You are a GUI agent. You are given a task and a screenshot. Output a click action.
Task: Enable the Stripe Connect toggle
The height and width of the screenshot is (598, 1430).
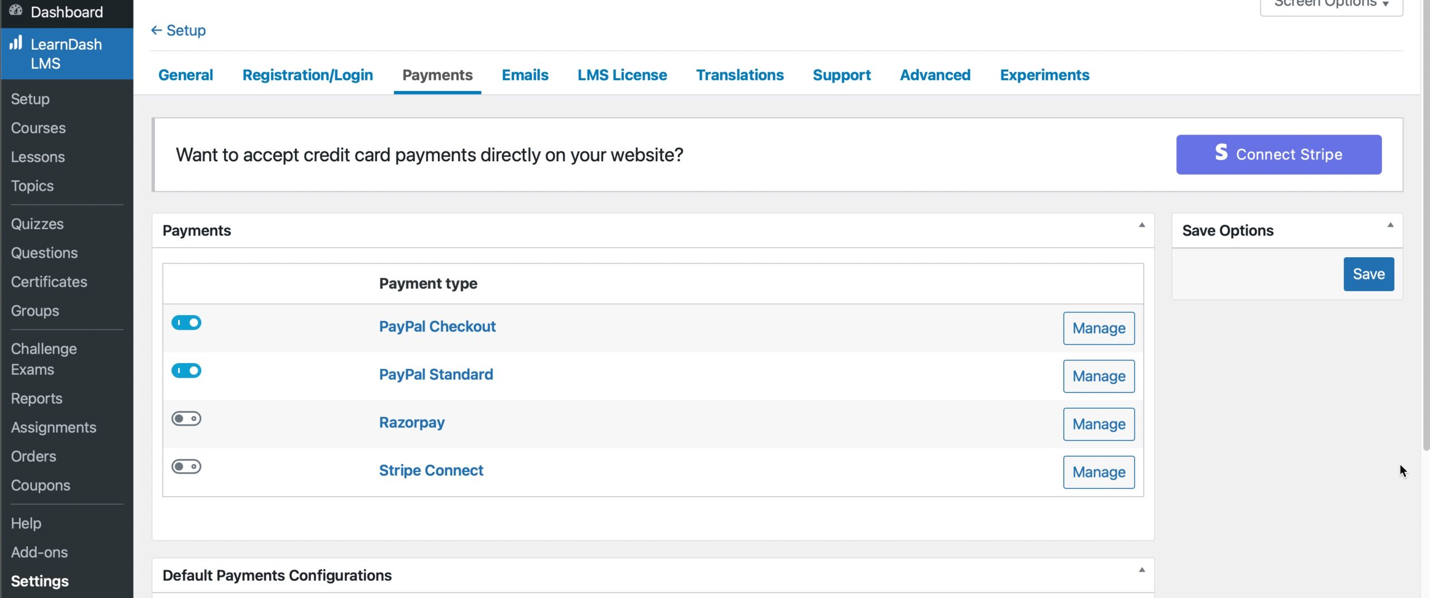pos(186,466)
